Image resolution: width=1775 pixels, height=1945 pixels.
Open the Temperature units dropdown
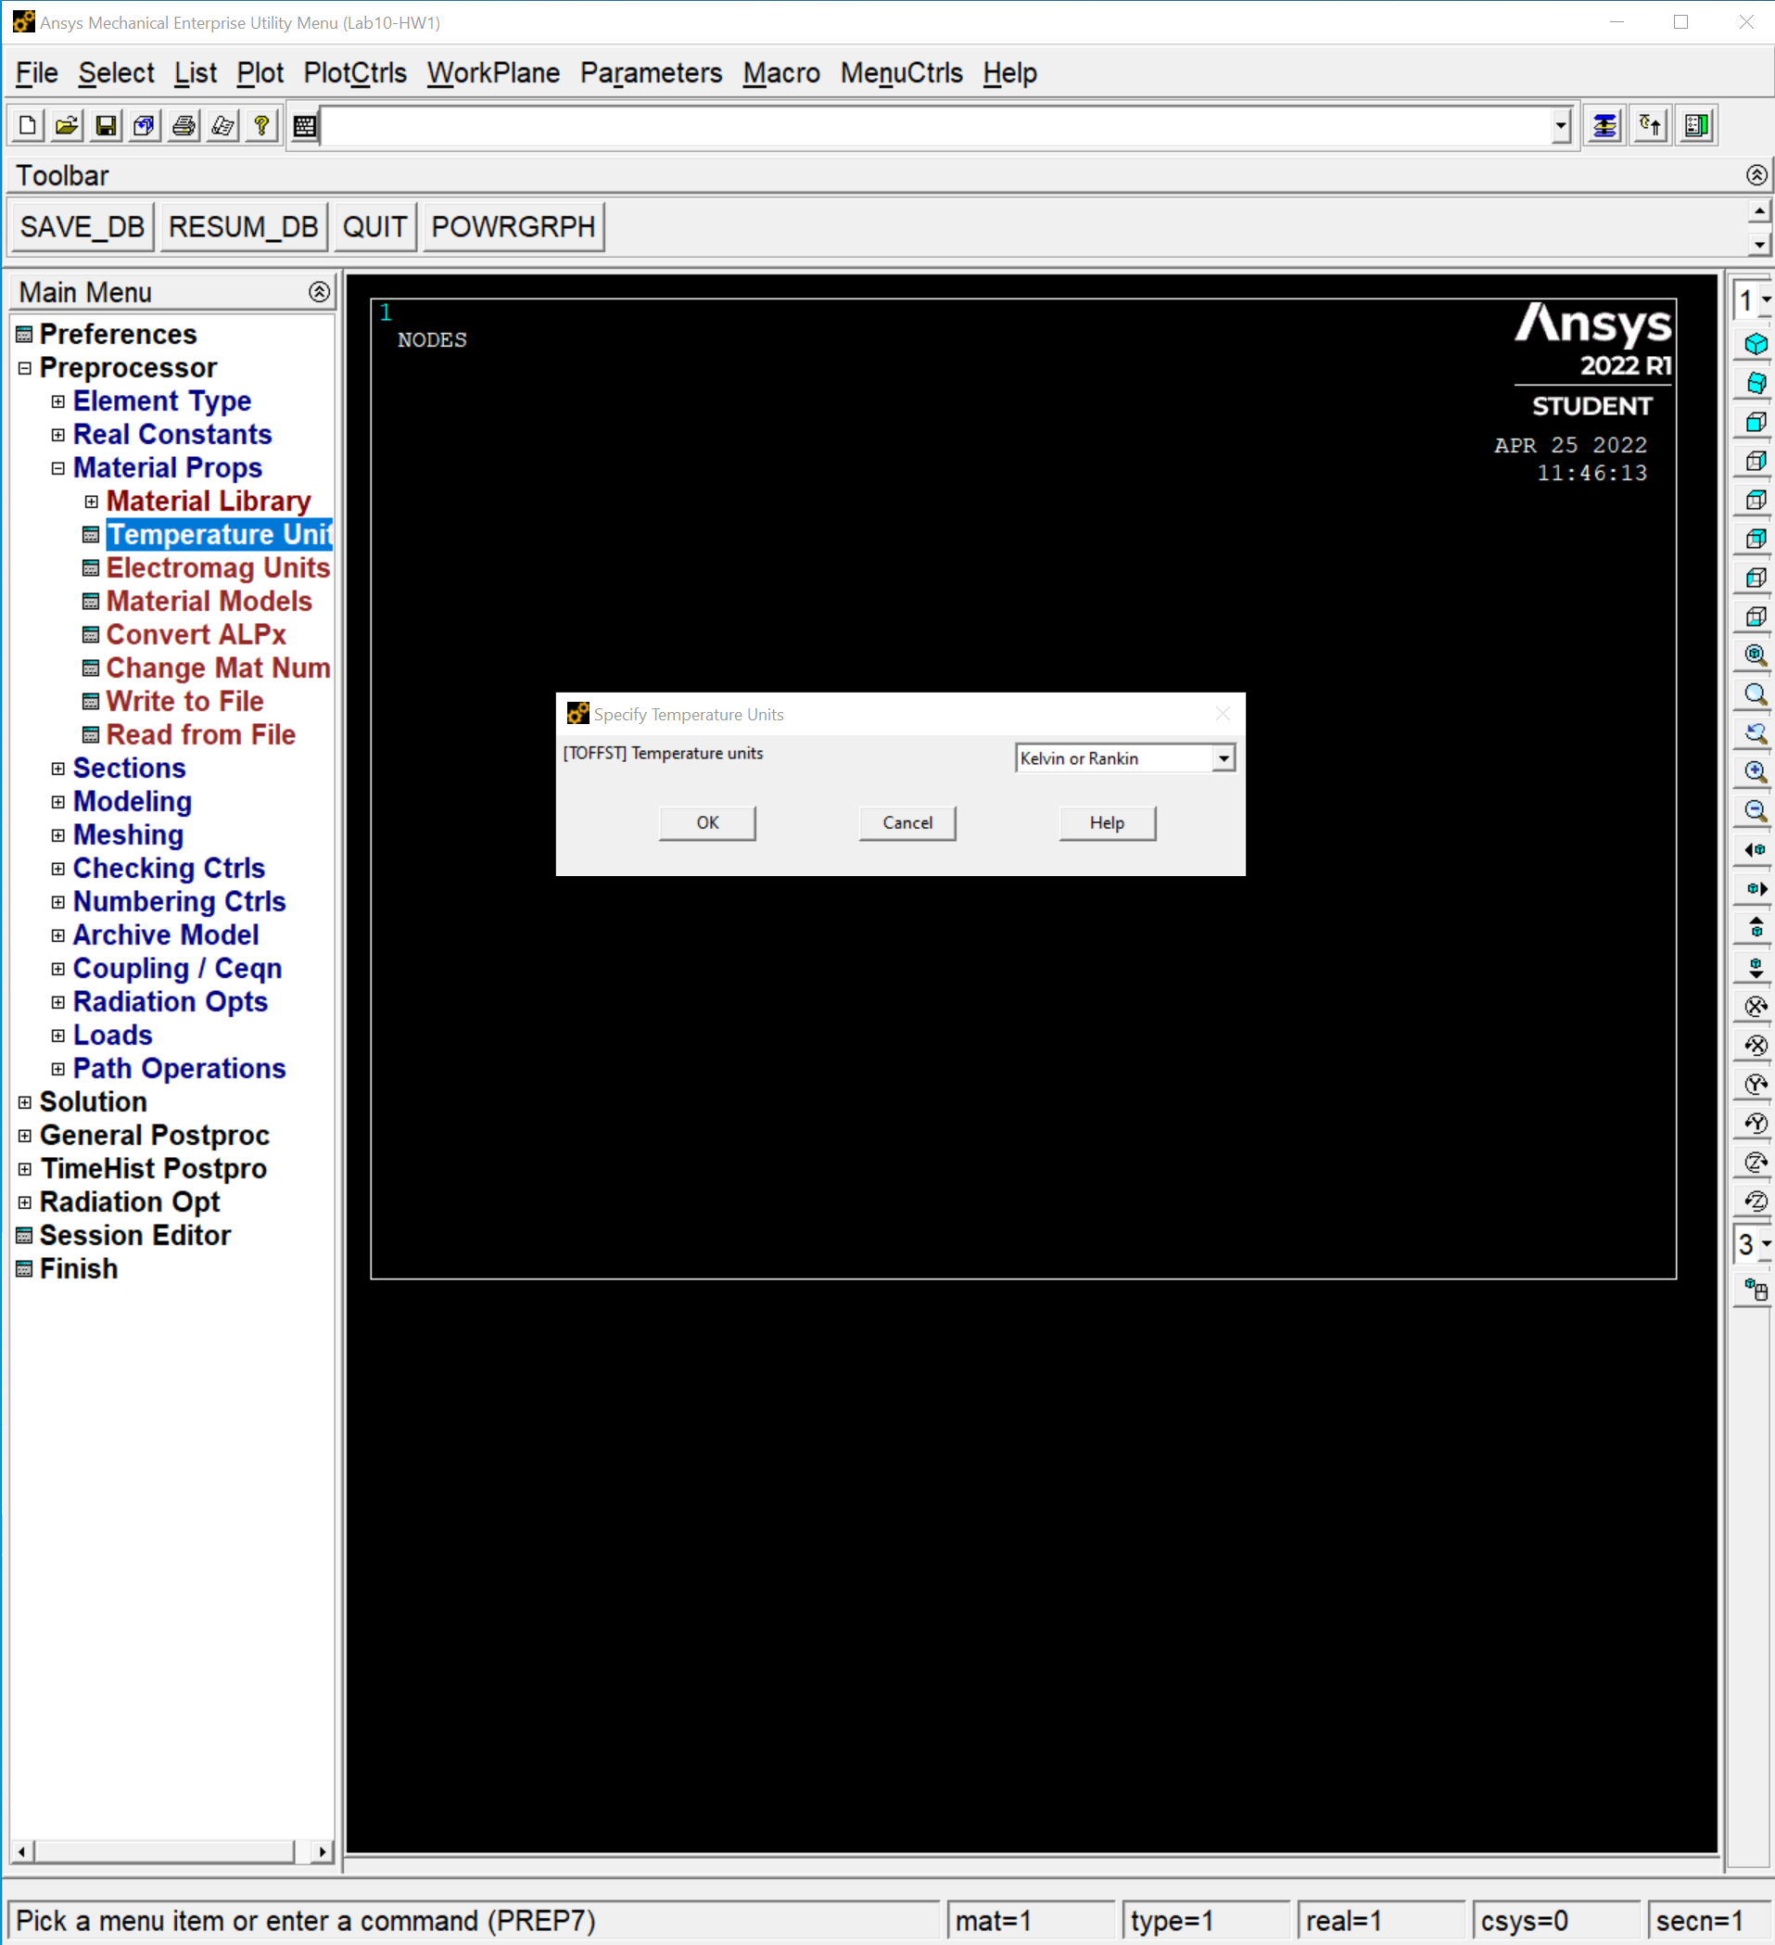point(1223,758)
